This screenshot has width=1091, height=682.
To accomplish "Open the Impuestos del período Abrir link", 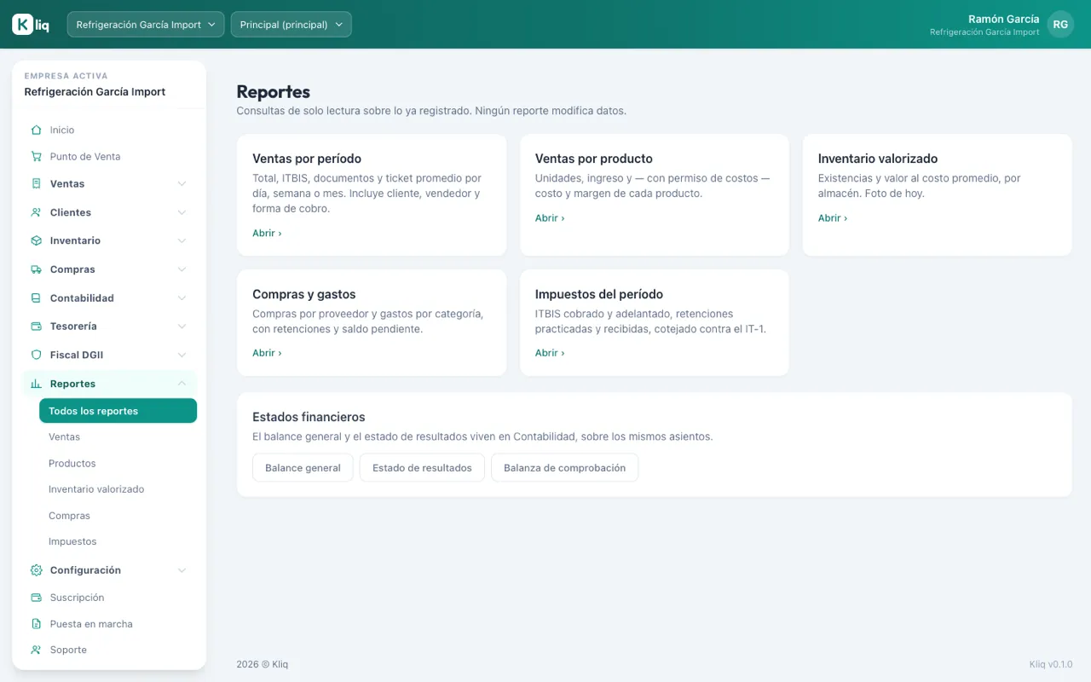I will coord(550,353).
